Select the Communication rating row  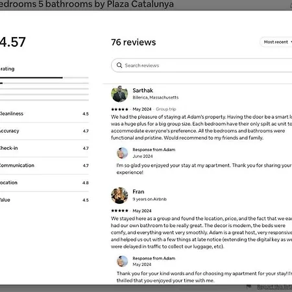click(x=44, y=165)
